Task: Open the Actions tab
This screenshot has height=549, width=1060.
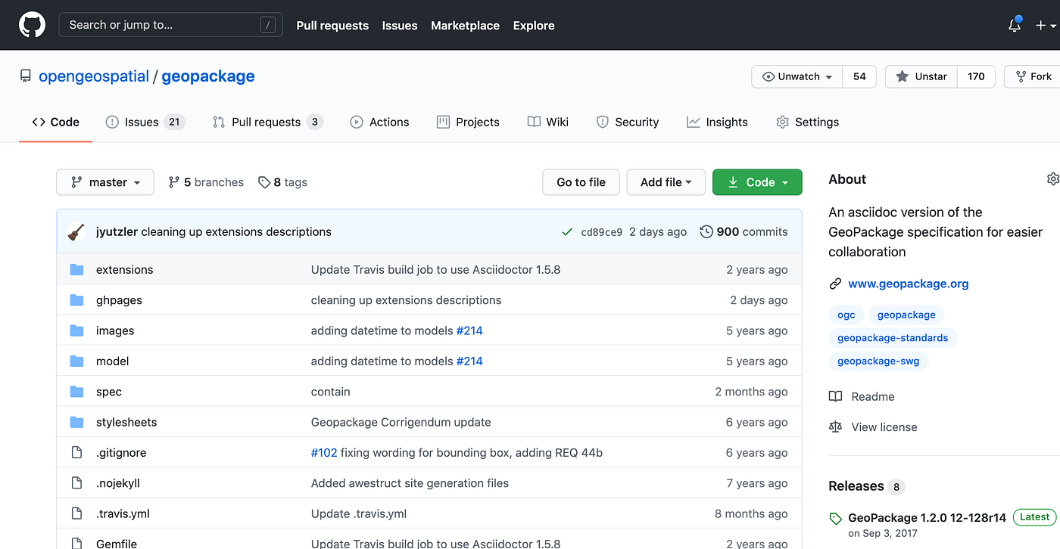Action: (379, 122)
